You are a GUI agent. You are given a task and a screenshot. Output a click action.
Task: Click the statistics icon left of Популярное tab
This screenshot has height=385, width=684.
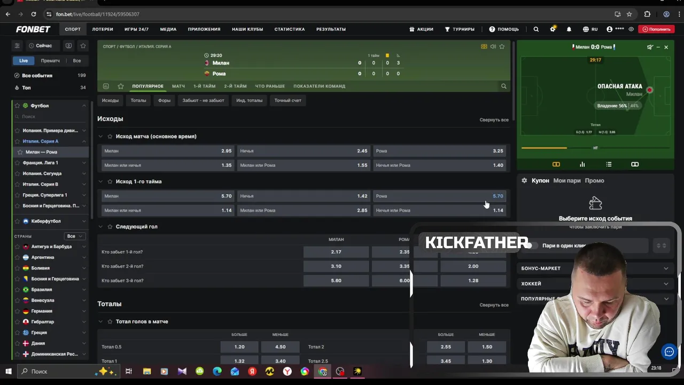(x=106, y=86)
